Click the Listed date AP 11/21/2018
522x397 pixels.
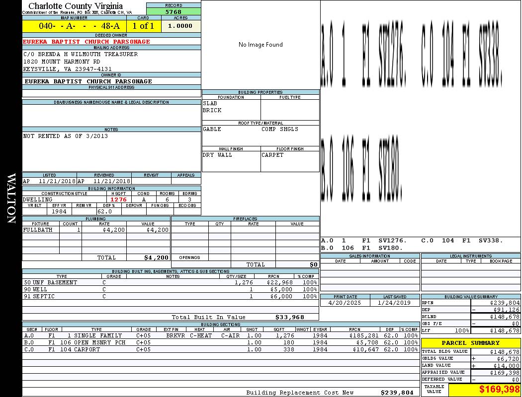click(x=49, y=182)
